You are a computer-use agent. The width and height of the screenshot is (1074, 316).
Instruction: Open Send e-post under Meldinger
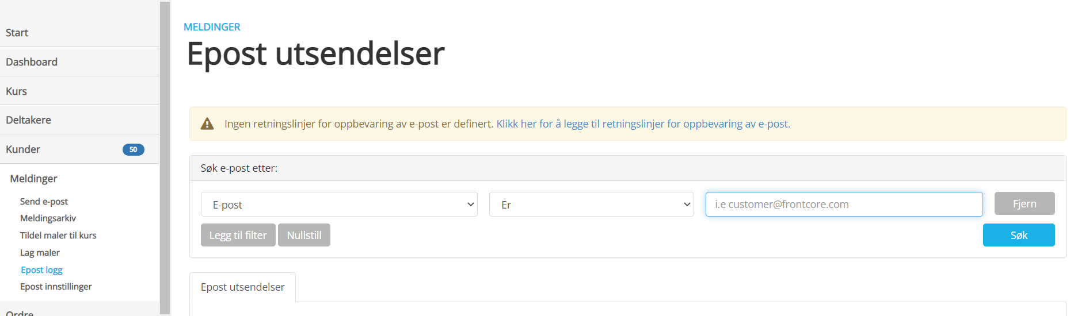point(44,202)
